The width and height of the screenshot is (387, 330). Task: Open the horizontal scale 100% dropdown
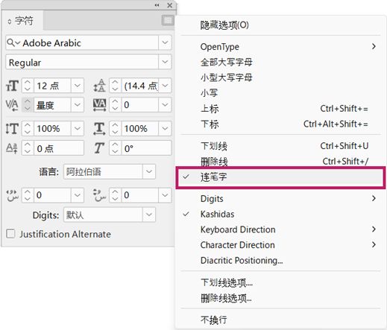coord(165,129)
